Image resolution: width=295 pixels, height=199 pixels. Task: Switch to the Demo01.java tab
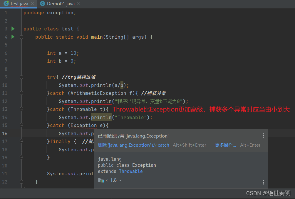[x=61, y=4]
